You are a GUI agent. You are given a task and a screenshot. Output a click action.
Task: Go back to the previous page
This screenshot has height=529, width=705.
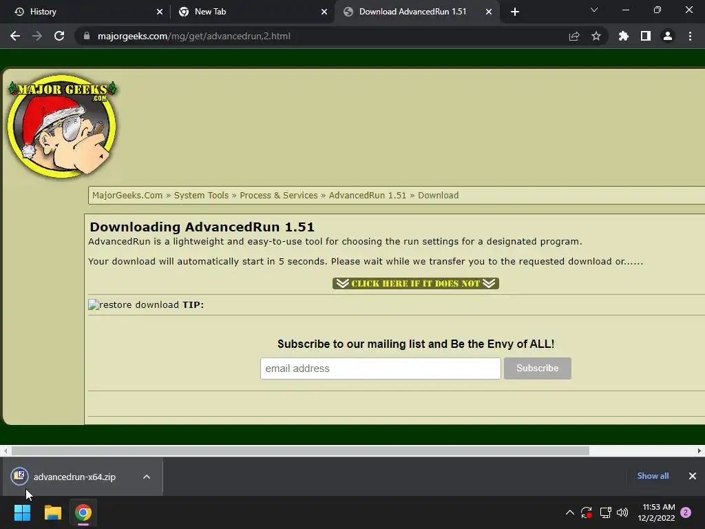click(x=15, y=36)
